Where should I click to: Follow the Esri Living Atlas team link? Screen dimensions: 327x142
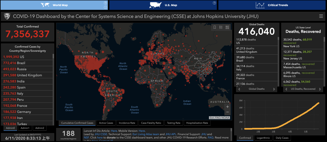click(x=146, y=134)
